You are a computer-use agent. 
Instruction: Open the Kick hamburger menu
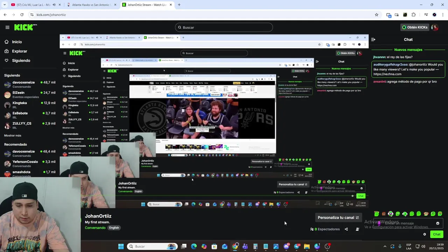point(7,27)
